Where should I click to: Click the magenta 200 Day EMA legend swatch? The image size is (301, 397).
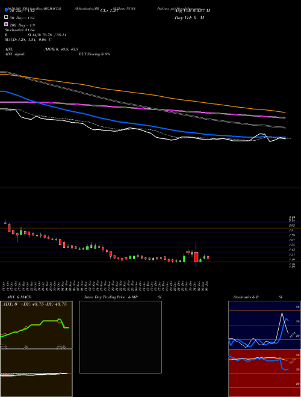[7, 24]
